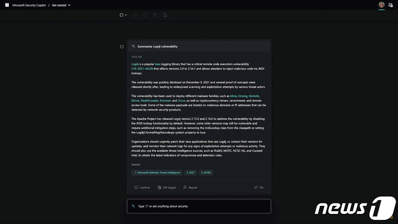This screenshot has width=398, height=224.
Task: Click the rerun refresh icon in toolbar
Action: tap(145, 15)
